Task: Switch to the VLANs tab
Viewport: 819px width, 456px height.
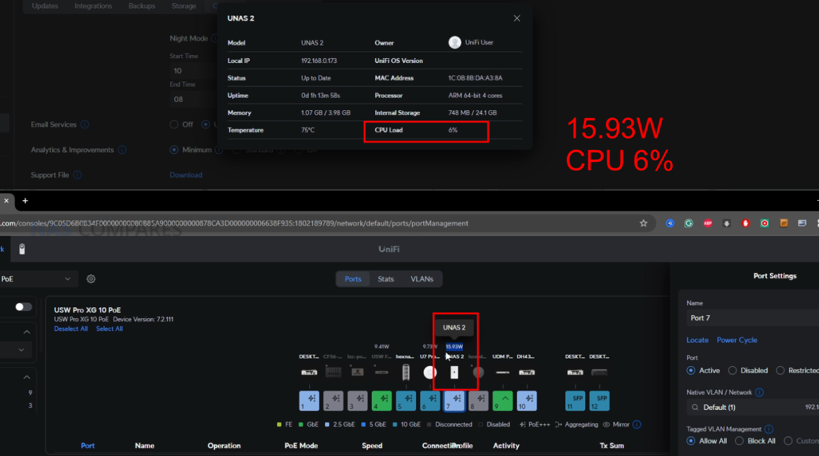Action: (422, 279)
